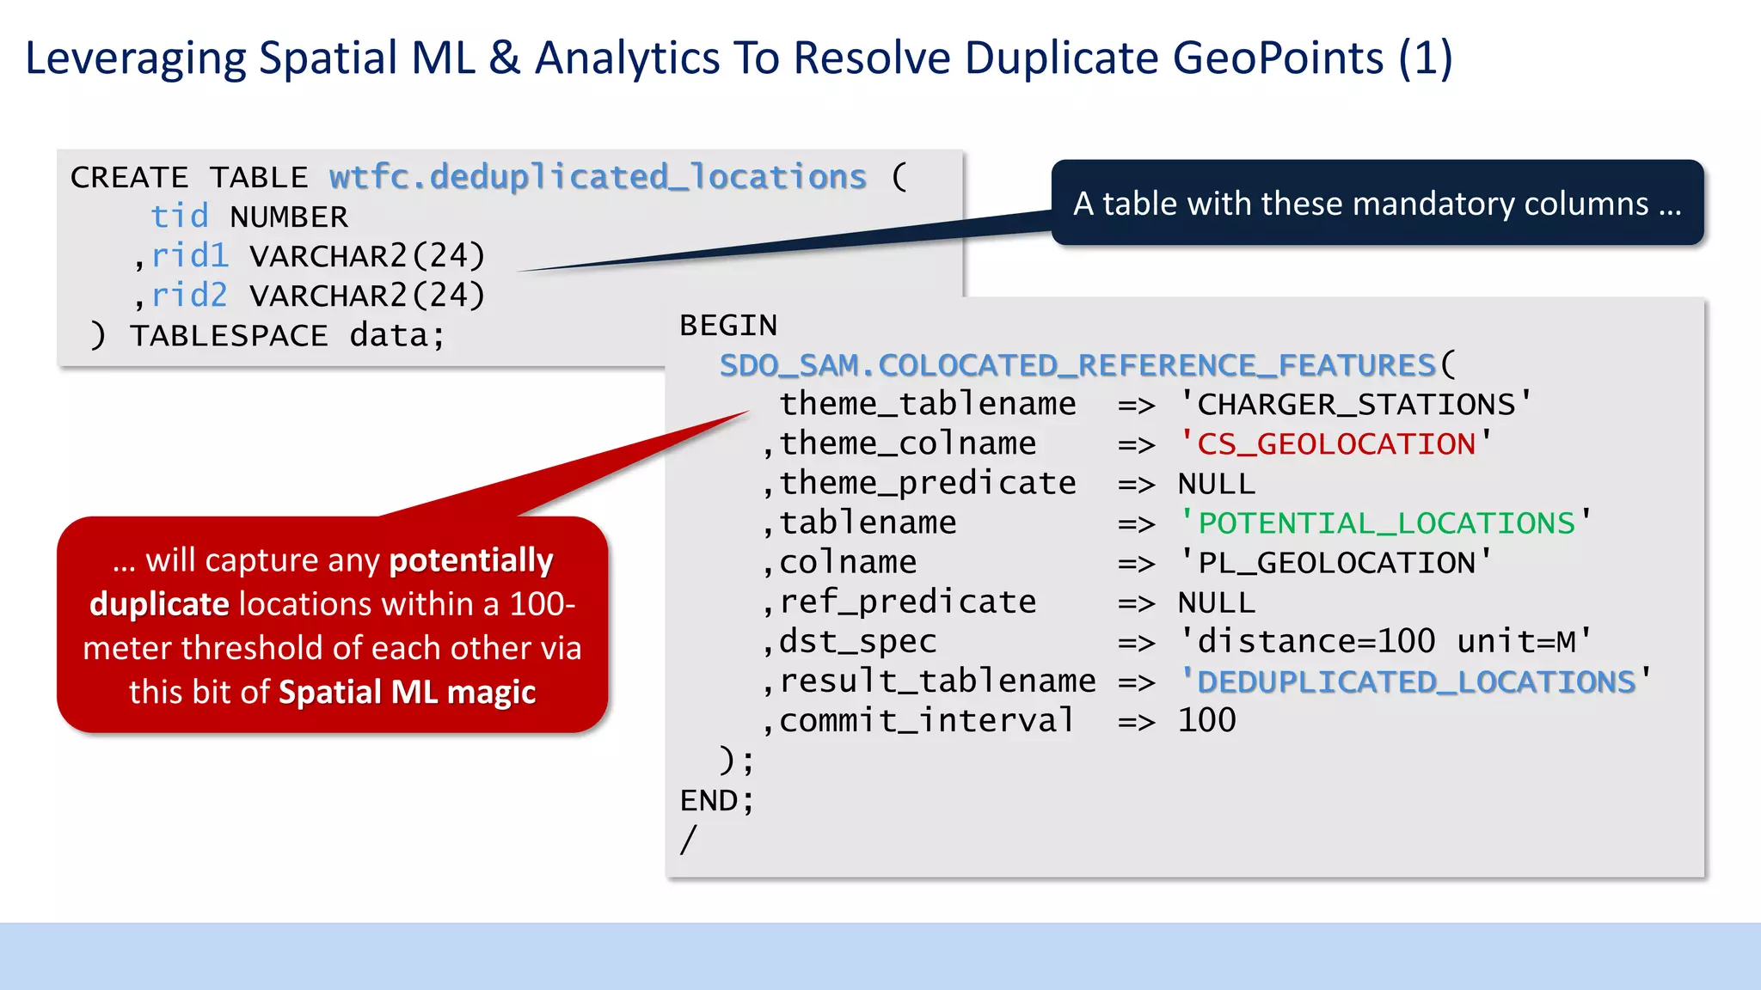Click the tid NUMBER column line
Viewport: 1761px width, 990px height.
click(249, 216)
